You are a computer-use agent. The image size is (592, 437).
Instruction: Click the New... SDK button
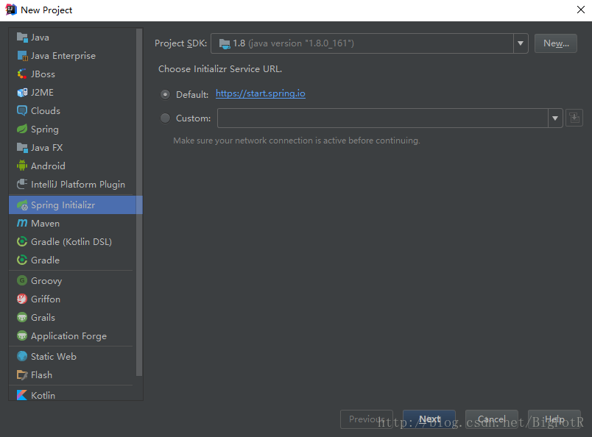[556, 43]
